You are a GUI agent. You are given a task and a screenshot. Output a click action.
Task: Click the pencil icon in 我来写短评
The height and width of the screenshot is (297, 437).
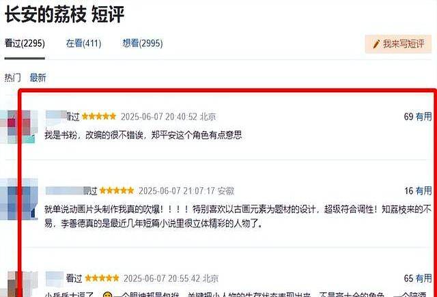tap(376, 44)
